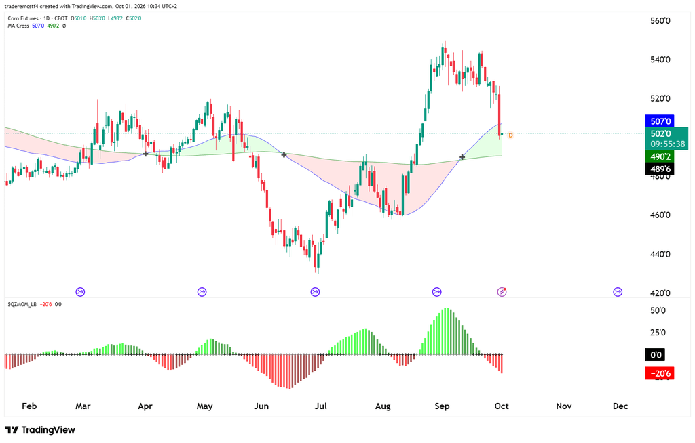Click the MA Cross indicator legend name
The image size is (695, 443).
click(x=18, y=26)
